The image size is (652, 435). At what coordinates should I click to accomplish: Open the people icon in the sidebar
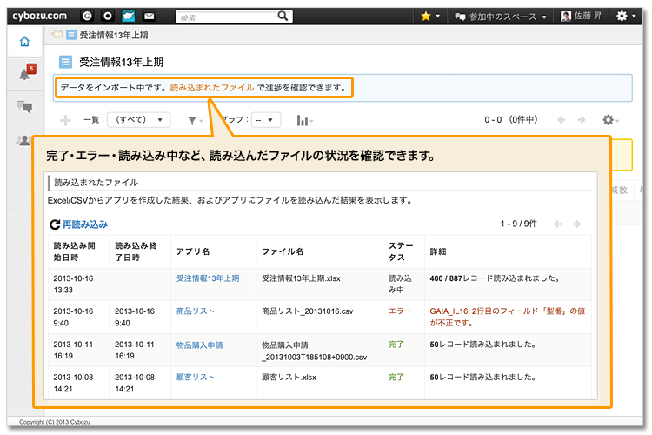(x=24, y=140)
